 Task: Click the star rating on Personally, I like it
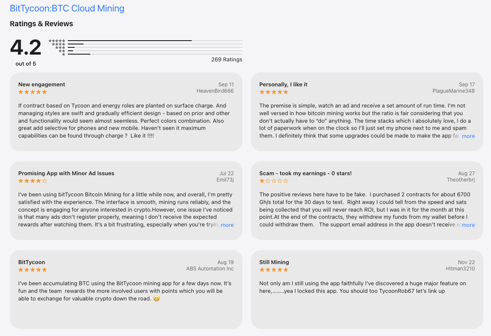tap(273, 92)
